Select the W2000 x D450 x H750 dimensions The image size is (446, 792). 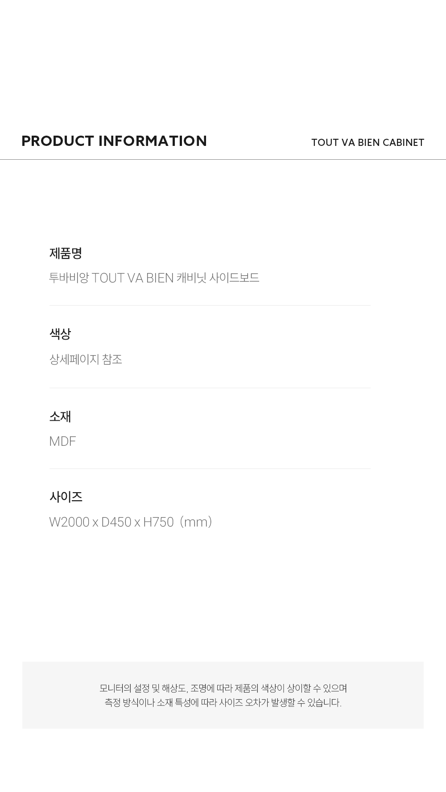tap(111, 522)
